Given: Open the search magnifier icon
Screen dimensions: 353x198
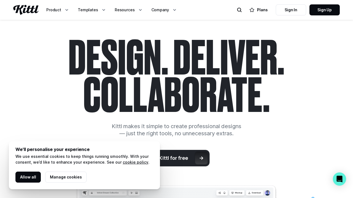Looking at the screenshot, I should pyautogui.click(x=239, y=10).
